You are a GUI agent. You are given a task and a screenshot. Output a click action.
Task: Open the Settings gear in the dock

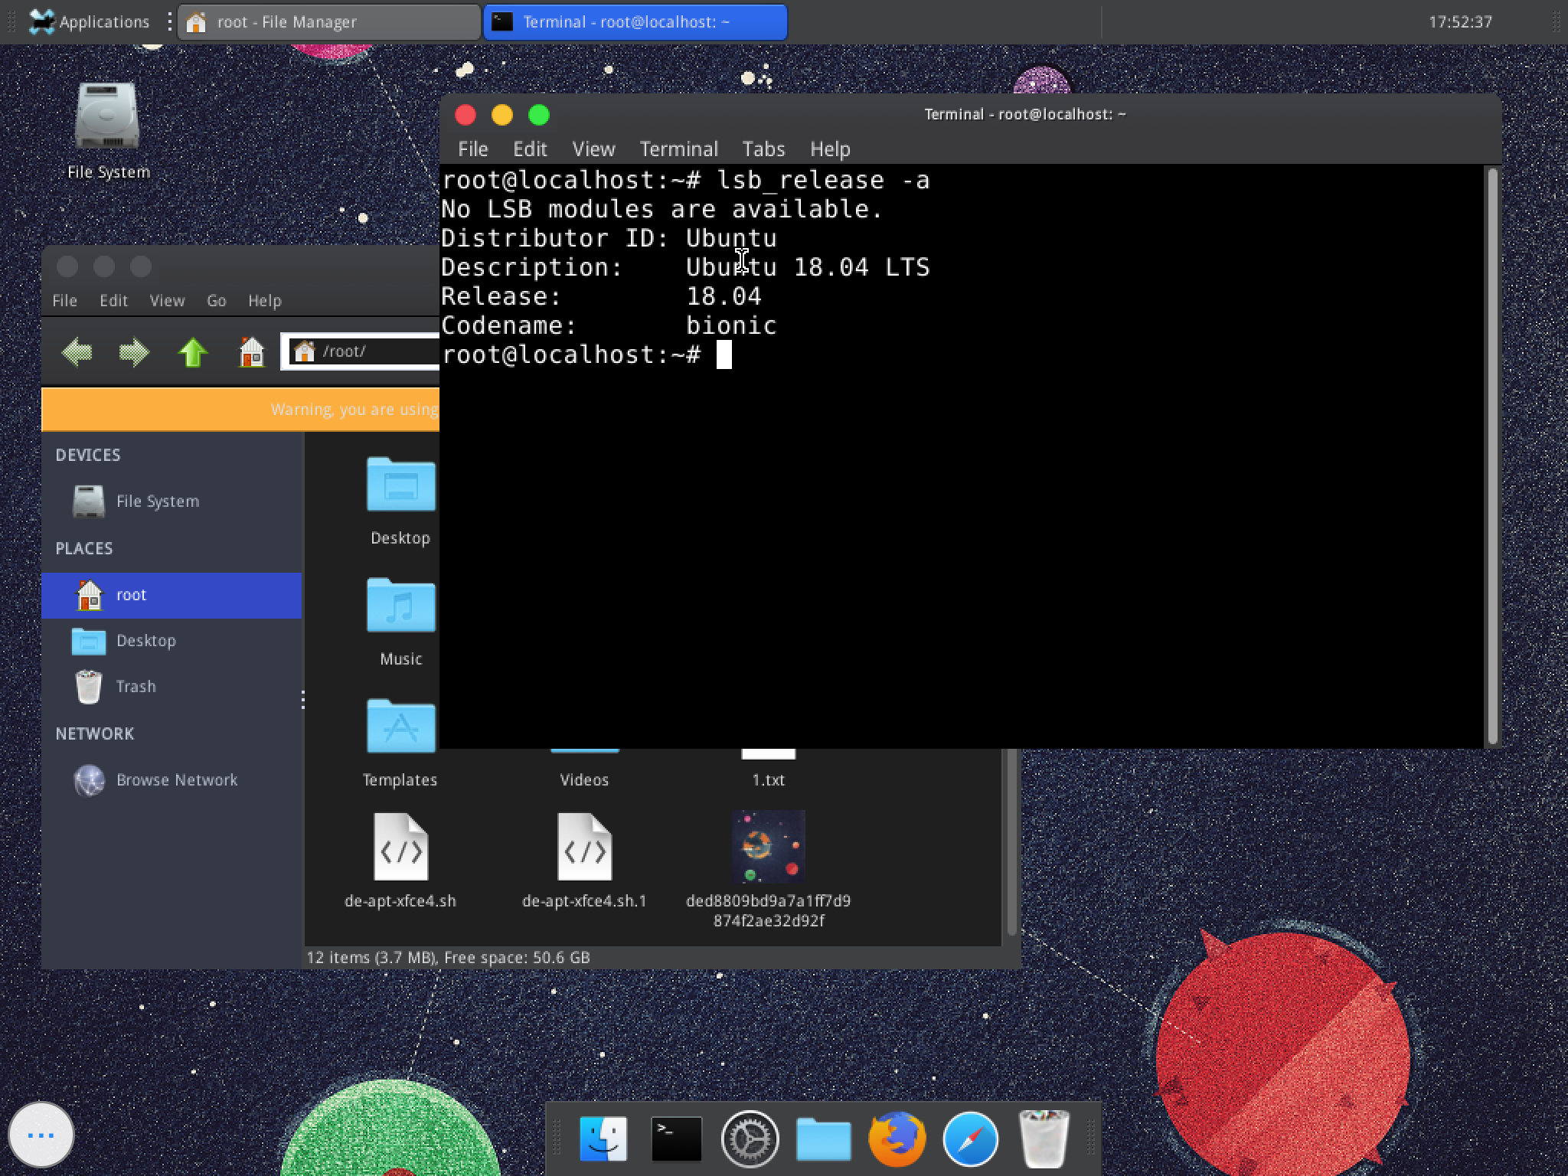pyautogui.click(x=750, y=1139)
